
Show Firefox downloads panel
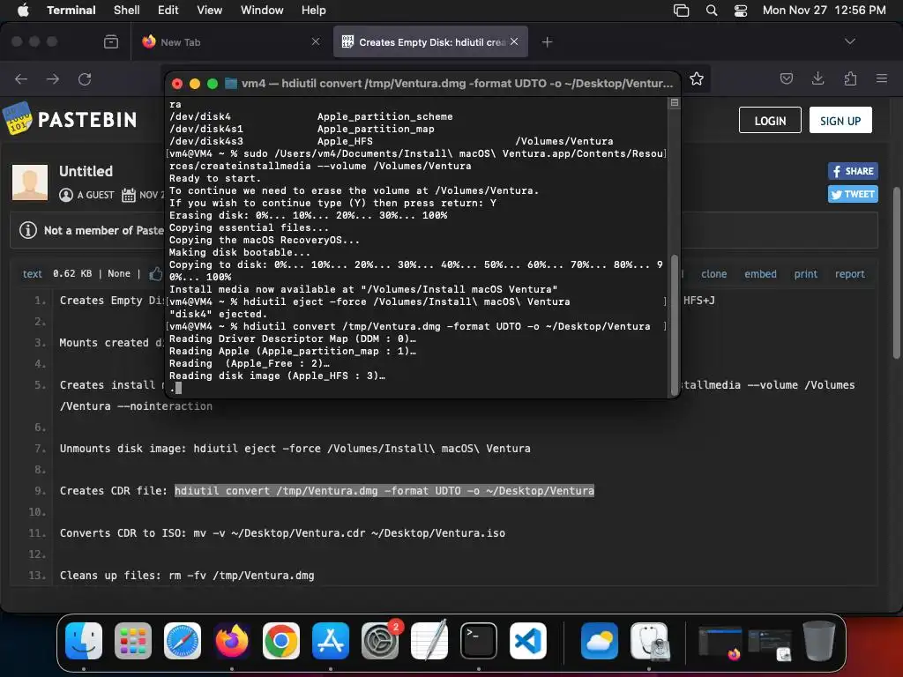coord(817,78)
